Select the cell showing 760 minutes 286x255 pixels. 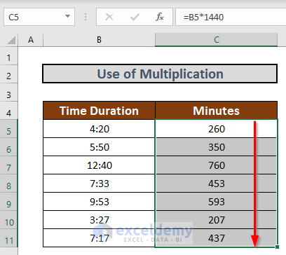click(217, 165)
